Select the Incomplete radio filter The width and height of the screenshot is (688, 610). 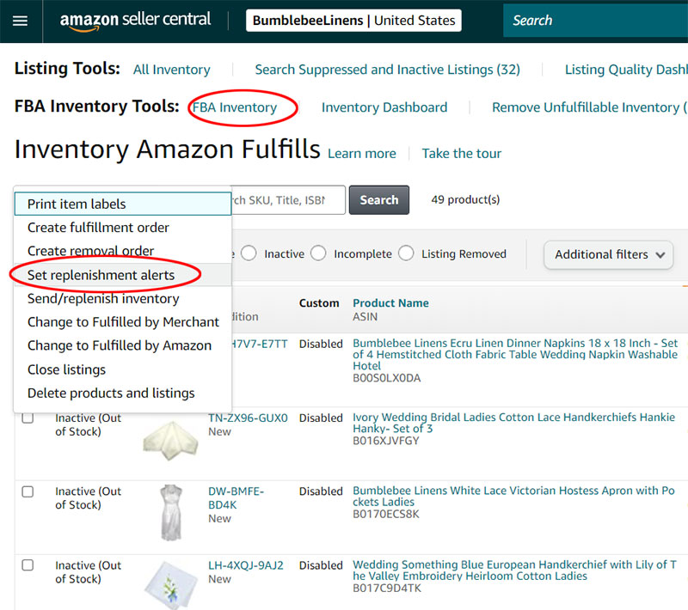tap(318, 253)
